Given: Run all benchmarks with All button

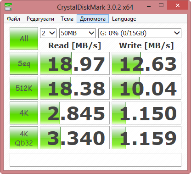Looking at the screenshot, I should pos(24,39).
